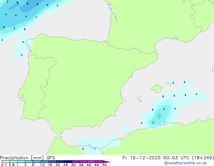Click the 'Precipitation [mm] GFS' title text
The height and width of the screenshot is (166, 214).
tap(27, 158)
